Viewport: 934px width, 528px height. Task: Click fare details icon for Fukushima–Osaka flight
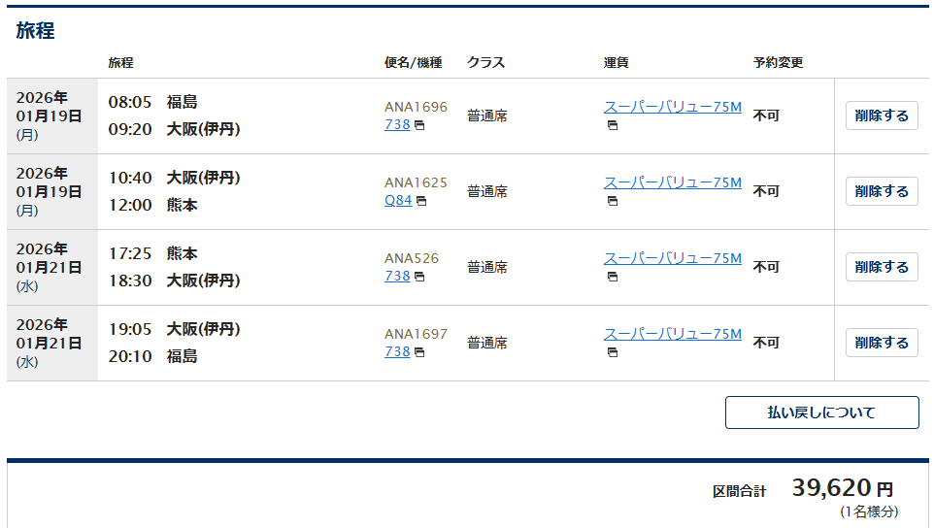click(x=613, y=125)
